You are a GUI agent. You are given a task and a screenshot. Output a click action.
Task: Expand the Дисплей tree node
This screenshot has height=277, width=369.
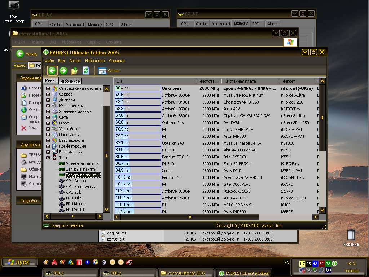pyautogui.click(x=48, y=100)
